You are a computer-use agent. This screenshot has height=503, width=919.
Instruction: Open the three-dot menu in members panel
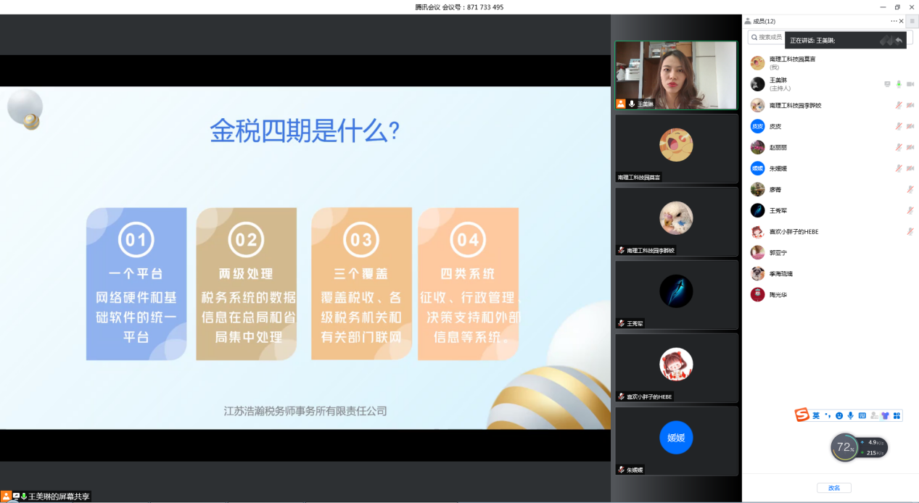pos(894,21)
